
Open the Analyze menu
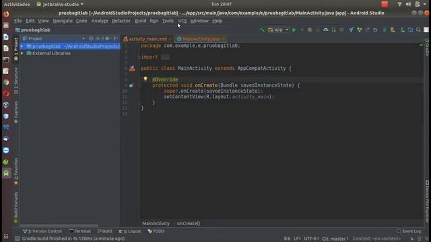[x=100, y=21]
